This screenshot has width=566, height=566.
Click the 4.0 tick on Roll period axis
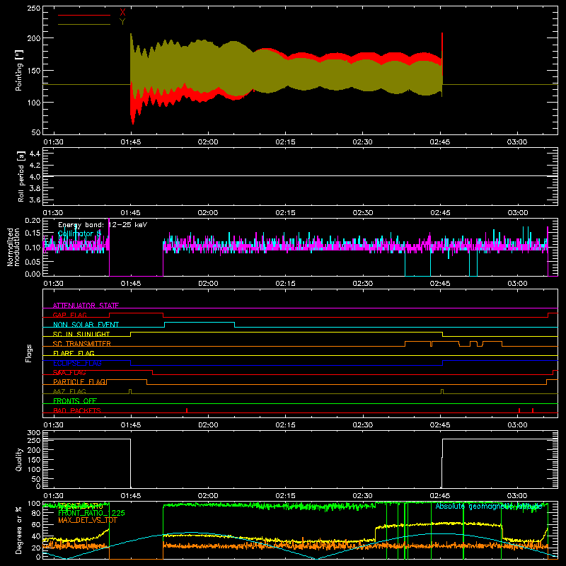(x=35, y=177)
